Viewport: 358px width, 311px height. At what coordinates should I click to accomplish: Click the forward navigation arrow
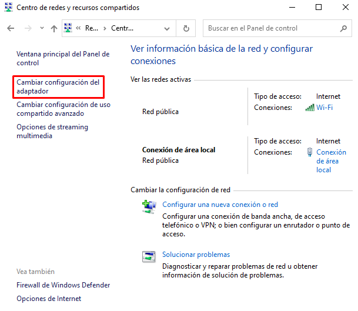[28, 28]
